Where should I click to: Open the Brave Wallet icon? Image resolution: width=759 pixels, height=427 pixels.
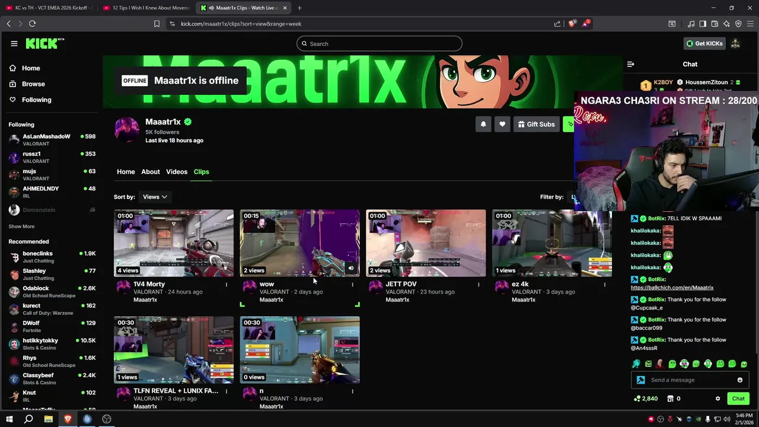point(715,24)
